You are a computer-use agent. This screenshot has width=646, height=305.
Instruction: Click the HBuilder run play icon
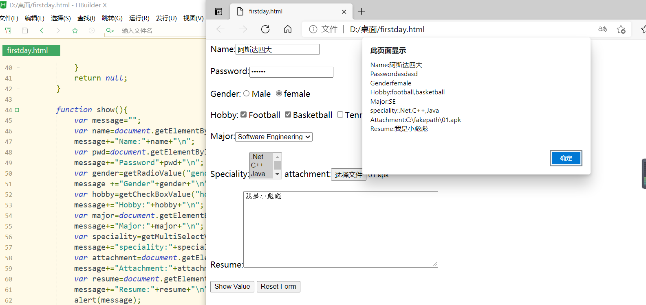[92, 30]
